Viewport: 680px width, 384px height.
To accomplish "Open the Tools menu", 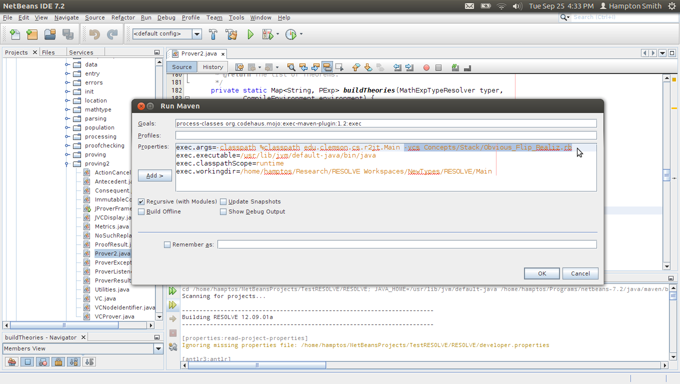I will 236,17.
